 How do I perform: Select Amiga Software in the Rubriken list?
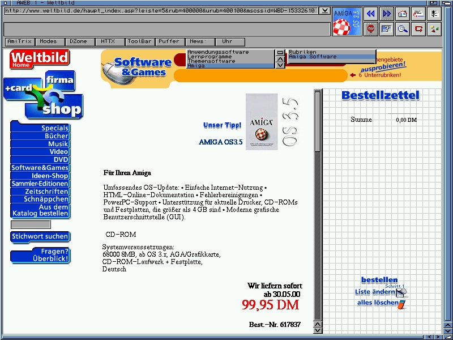[x=331, y=57]
